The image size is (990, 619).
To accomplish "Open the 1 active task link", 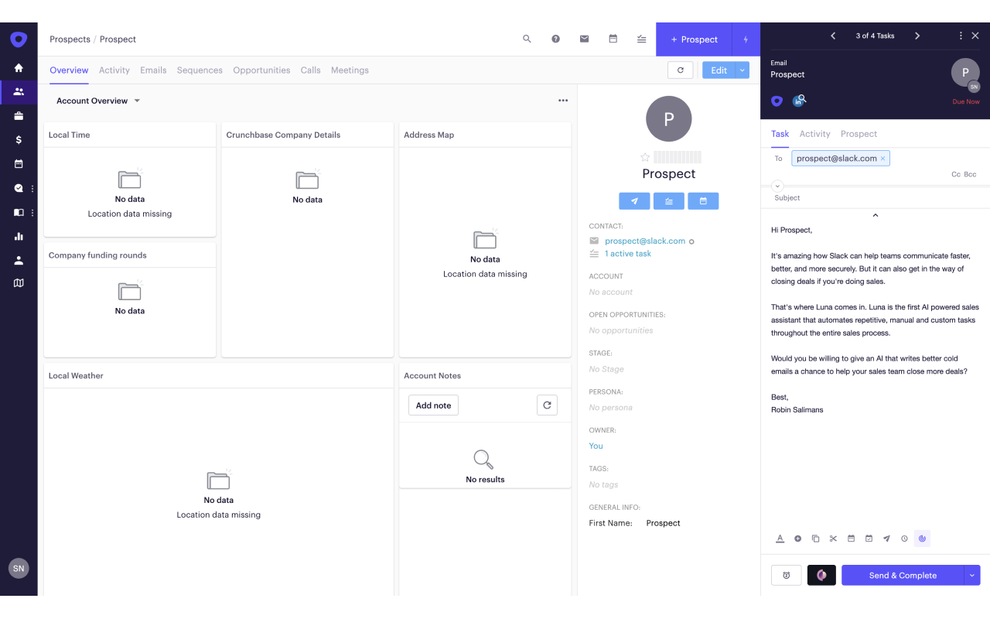I will 628,254.
